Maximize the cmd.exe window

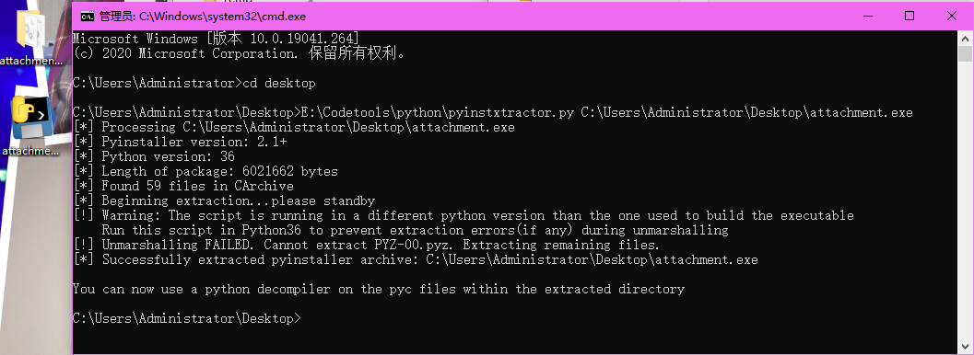(x=909, y=17)
